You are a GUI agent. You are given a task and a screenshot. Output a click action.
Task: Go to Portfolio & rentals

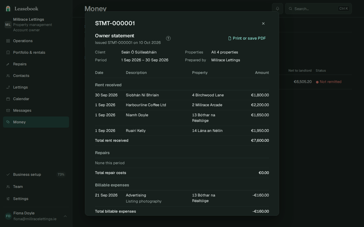(x=36, y=52)
